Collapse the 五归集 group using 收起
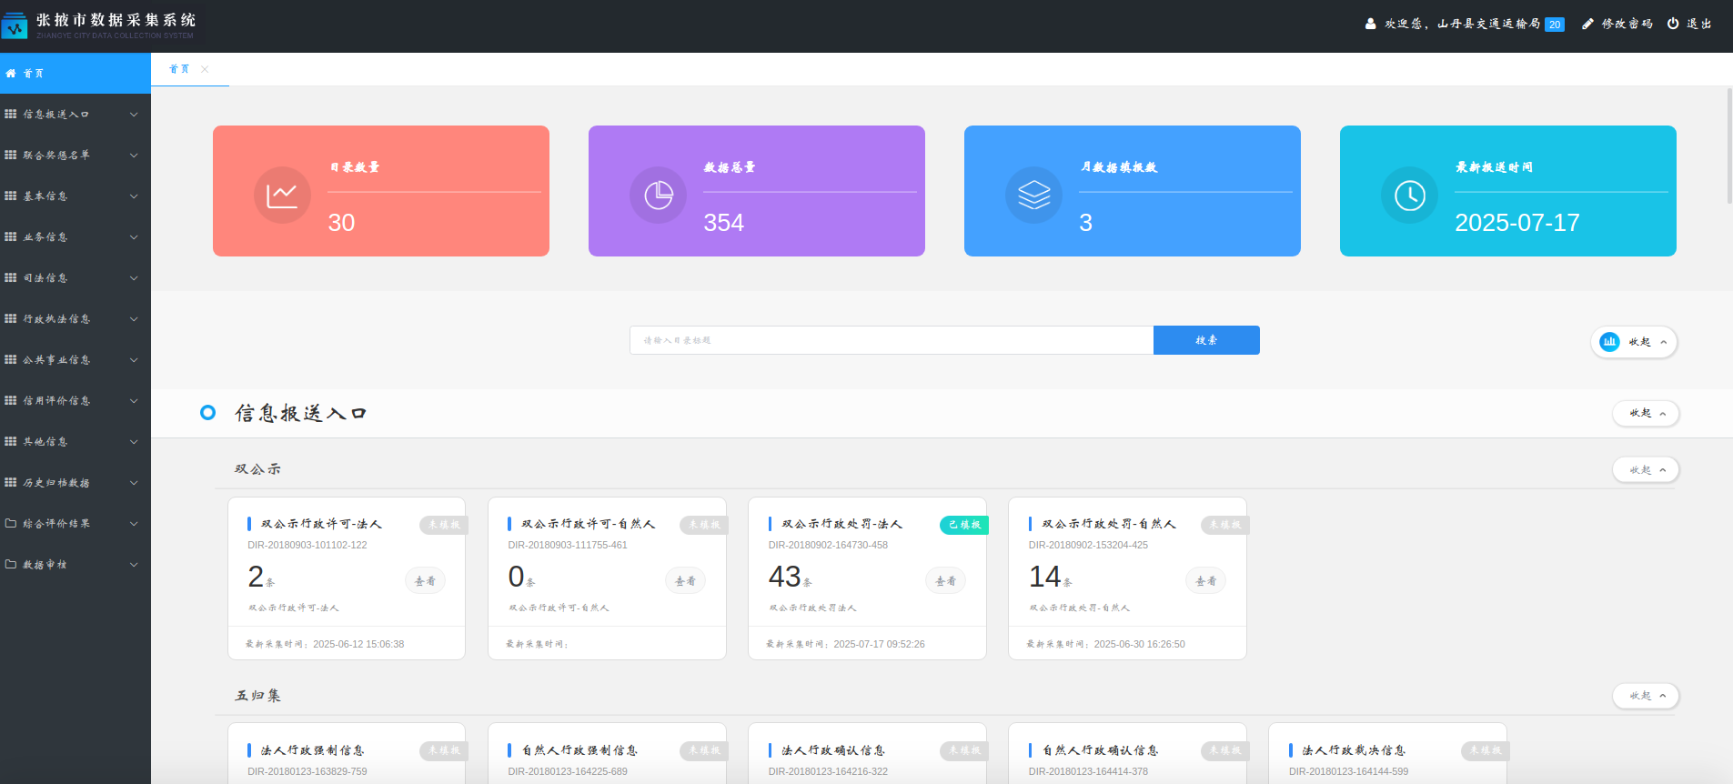Screen dimensions: 1733x784 [x=1646, y=696]
